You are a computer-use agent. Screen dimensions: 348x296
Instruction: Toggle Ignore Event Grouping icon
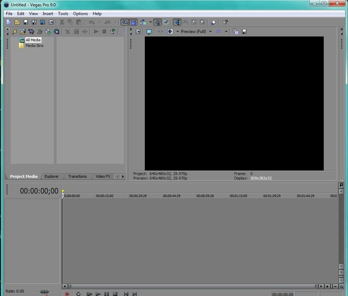point(166,22)
